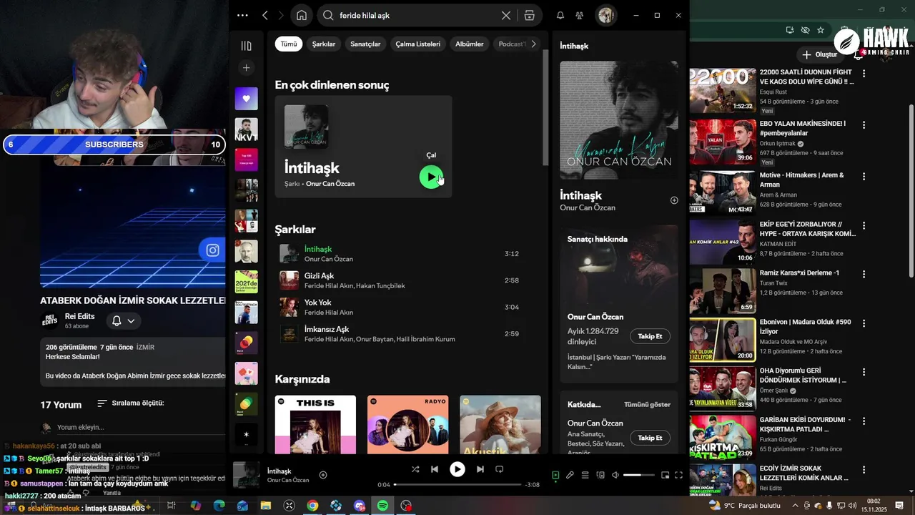Skip to next track
This screenshot has width=915, height=515.
[x=480, y=469]
